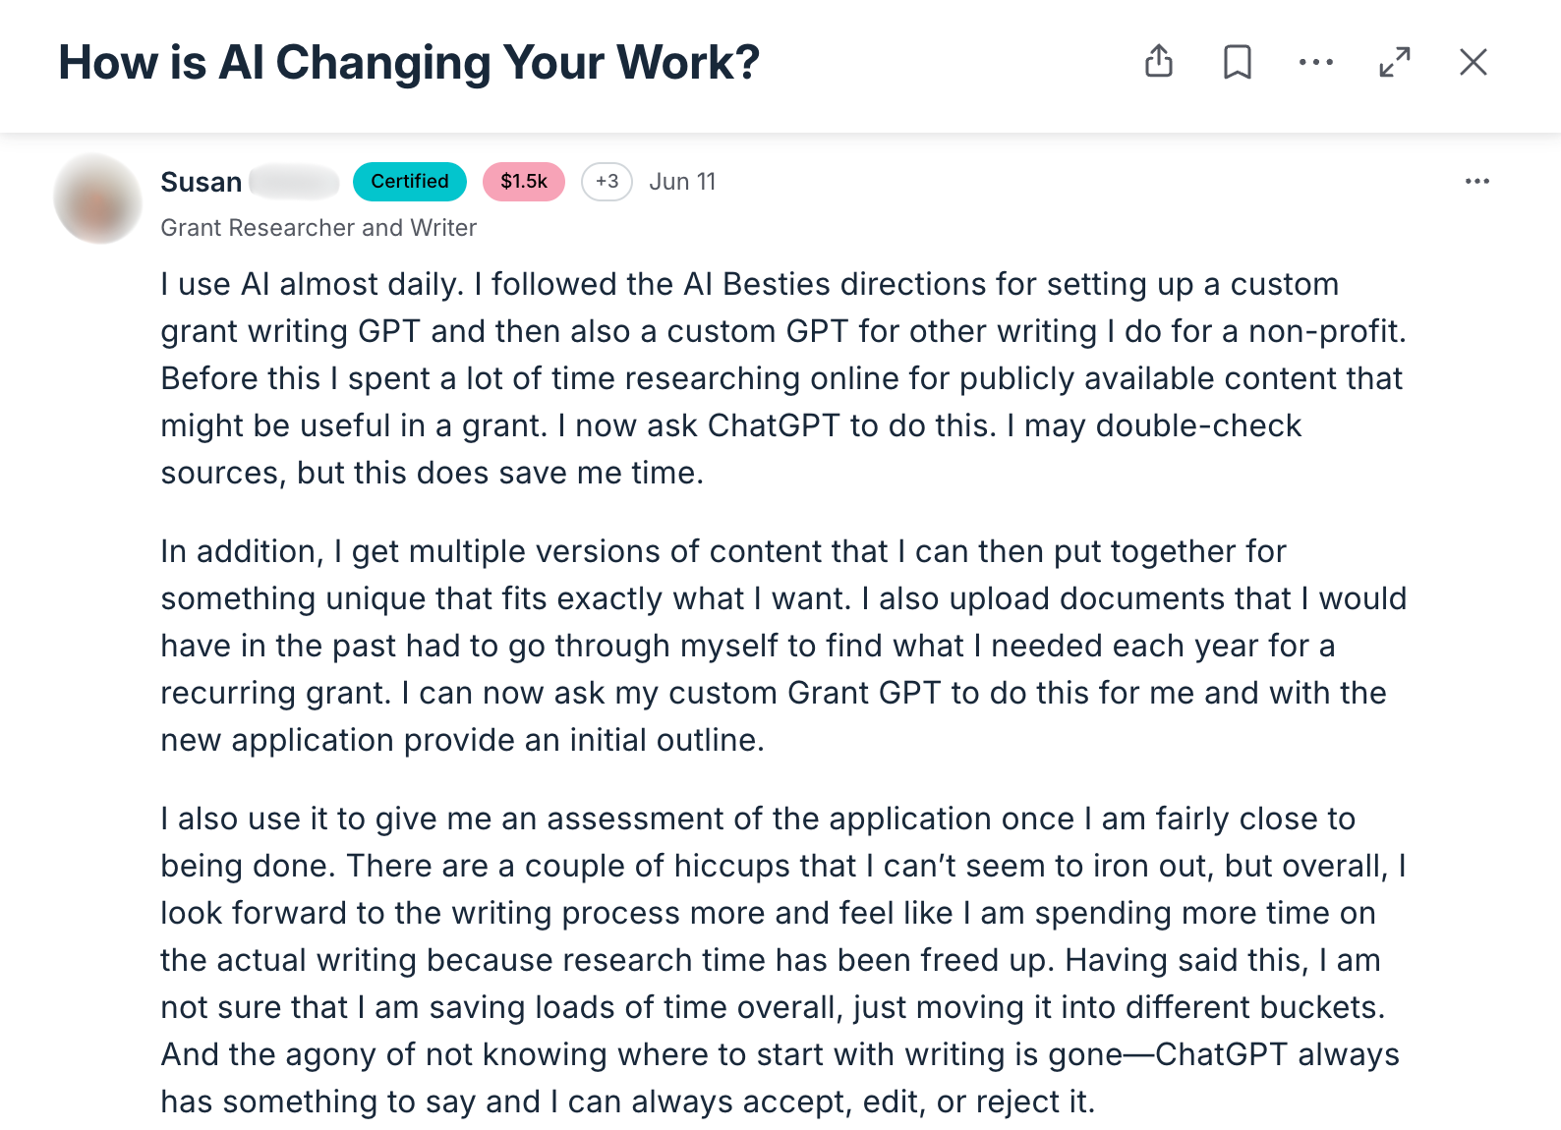Click the share icon in the header

1159,62
